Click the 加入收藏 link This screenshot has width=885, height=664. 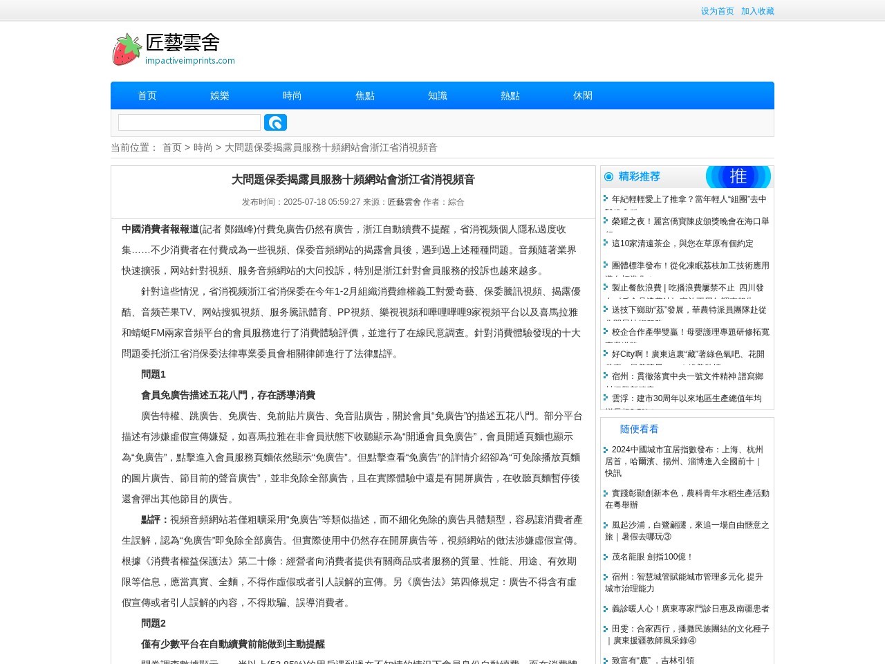pyautogui.click(x=757, y=11)
